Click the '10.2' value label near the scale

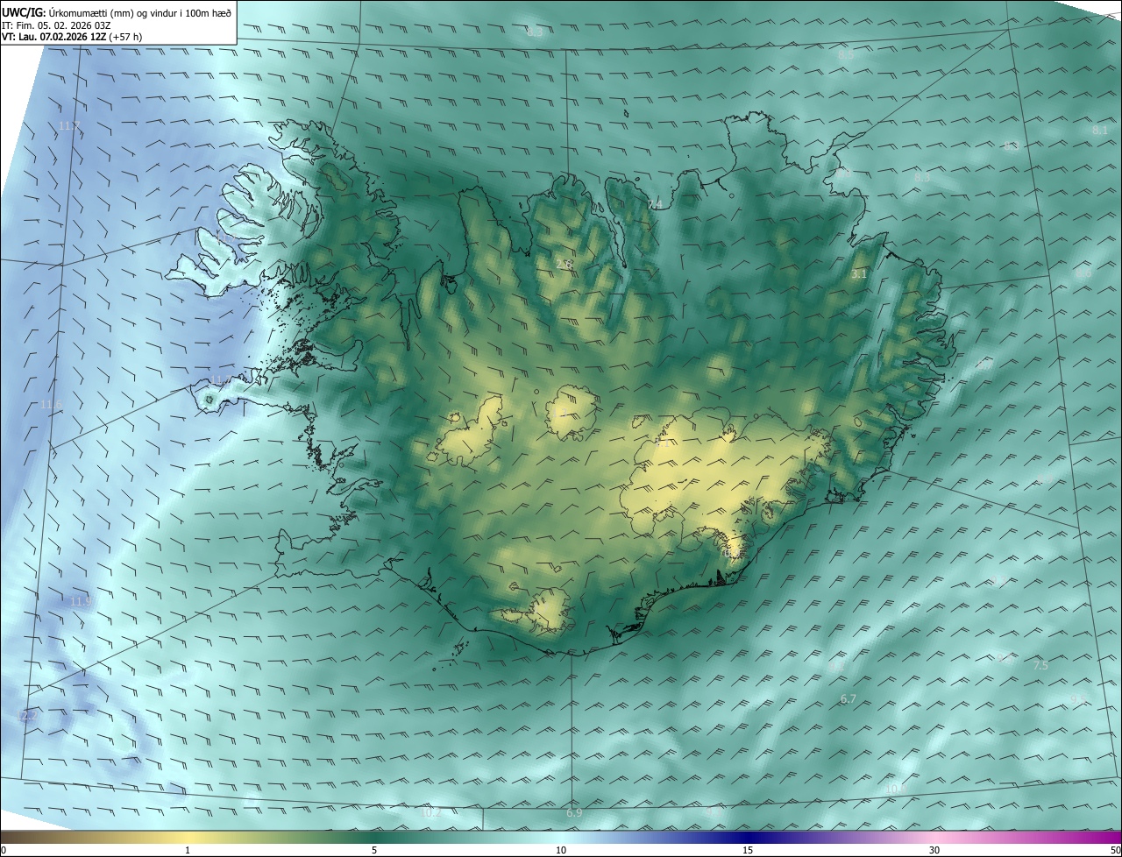tap(431, 813)
